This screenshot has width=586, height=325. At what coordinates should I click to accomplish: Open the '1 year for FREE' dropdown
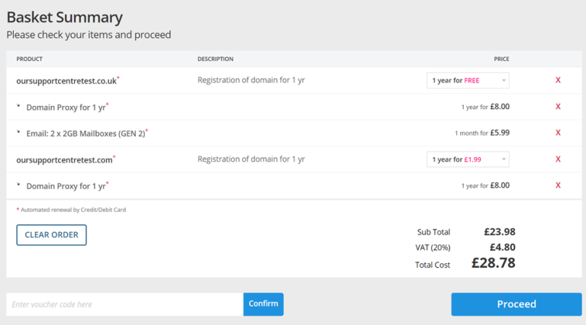[468, 80]
